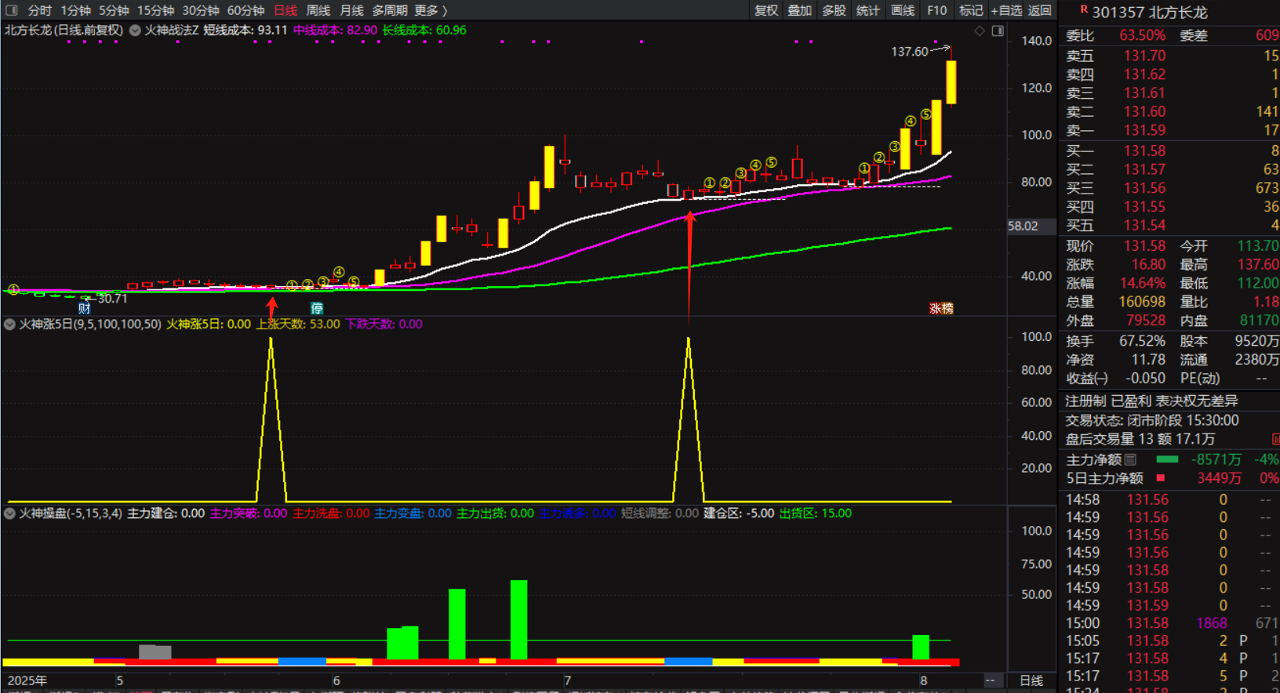Image resolution: width=1280 pixels, height=693 pixels.
Task: Click the 交易状态 闭市阶段 status line
Action: point(1151,420)
